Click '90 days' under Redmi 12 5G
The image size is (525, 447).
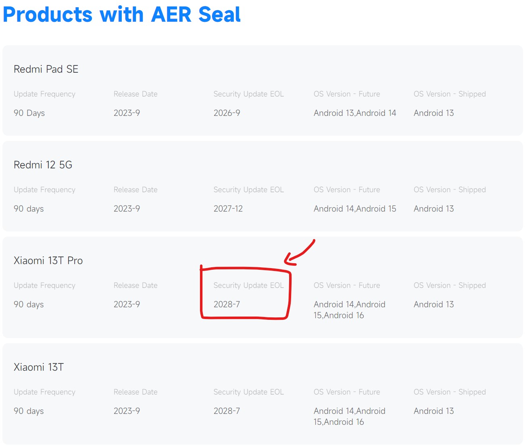pyautogui.click(x=29, y=209)
